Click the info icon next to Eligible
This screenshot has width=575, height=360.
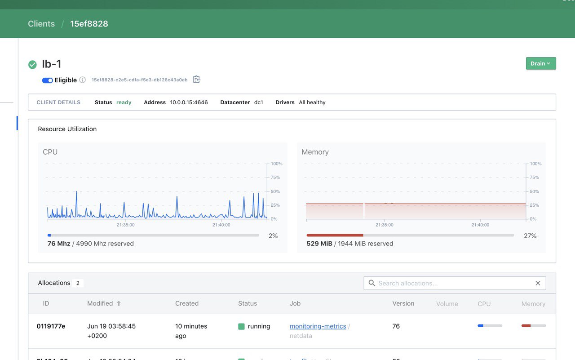[x=82, y=80]
